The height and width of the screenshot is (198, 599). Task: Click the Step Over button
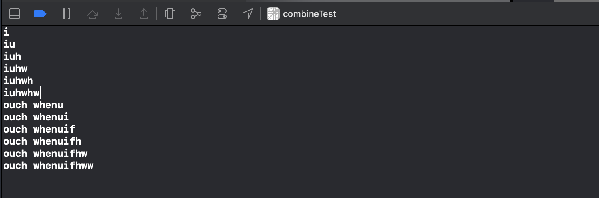tap(92, 14)
